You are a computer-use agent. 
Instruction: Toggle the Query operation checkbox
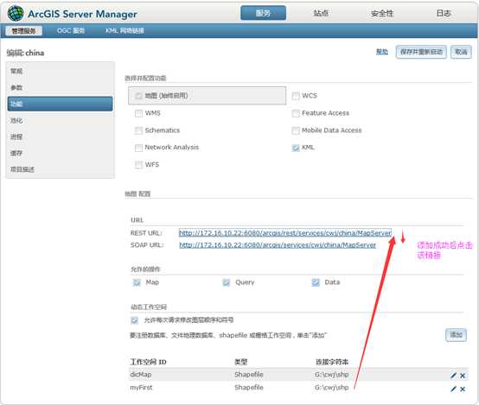click(226, 282)
